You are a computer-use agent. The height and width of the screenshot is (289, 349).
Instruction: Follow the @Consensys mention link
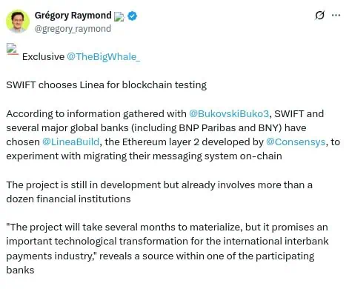pos(296,142)
